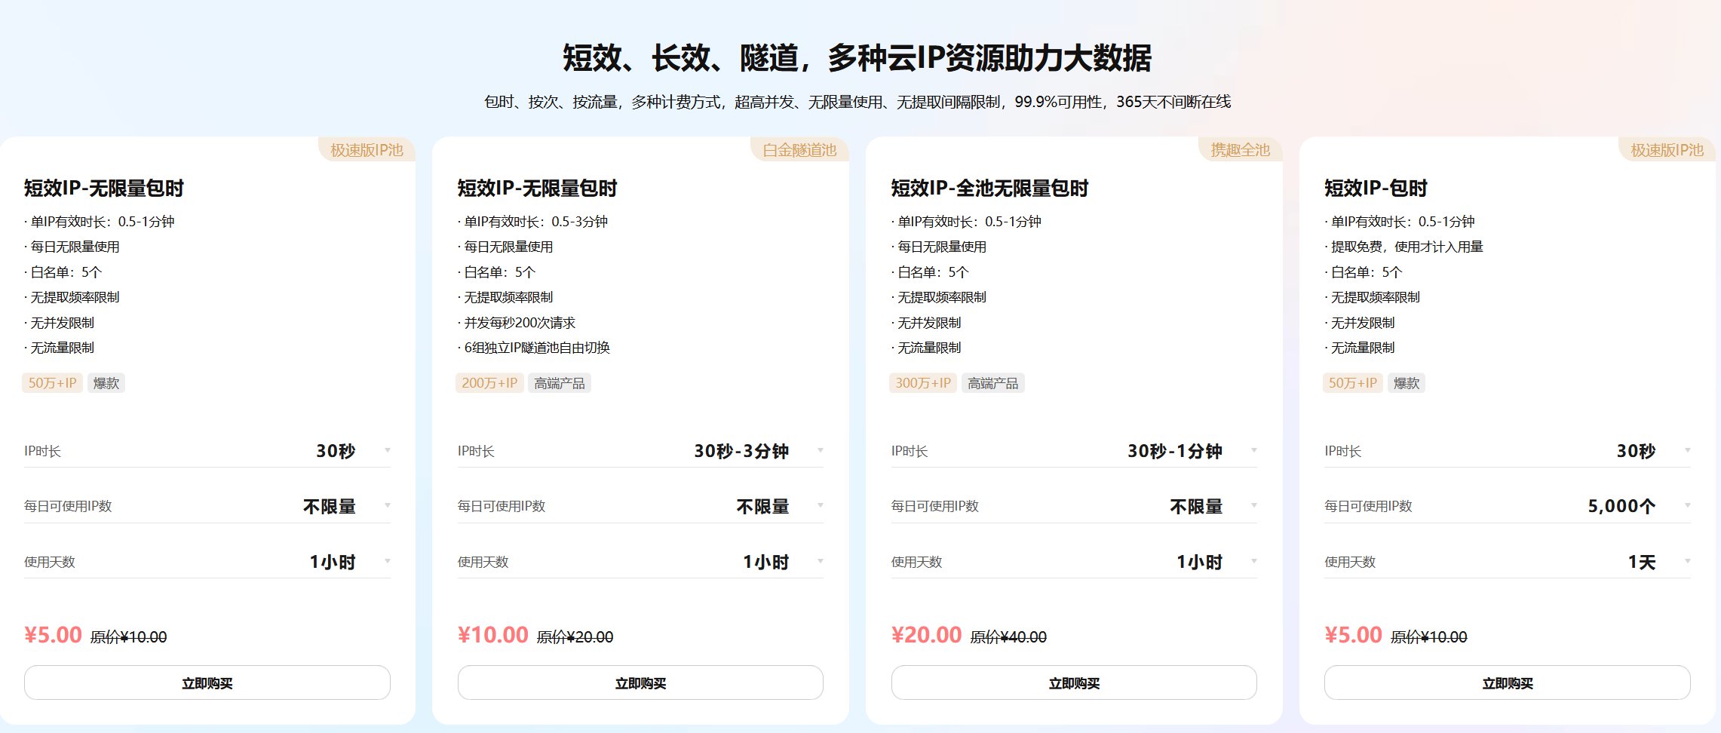This screenshot has height=733, width=1721.
Task: Click the 短效IP-全池无限量包时 title
Action: point(989,188)
